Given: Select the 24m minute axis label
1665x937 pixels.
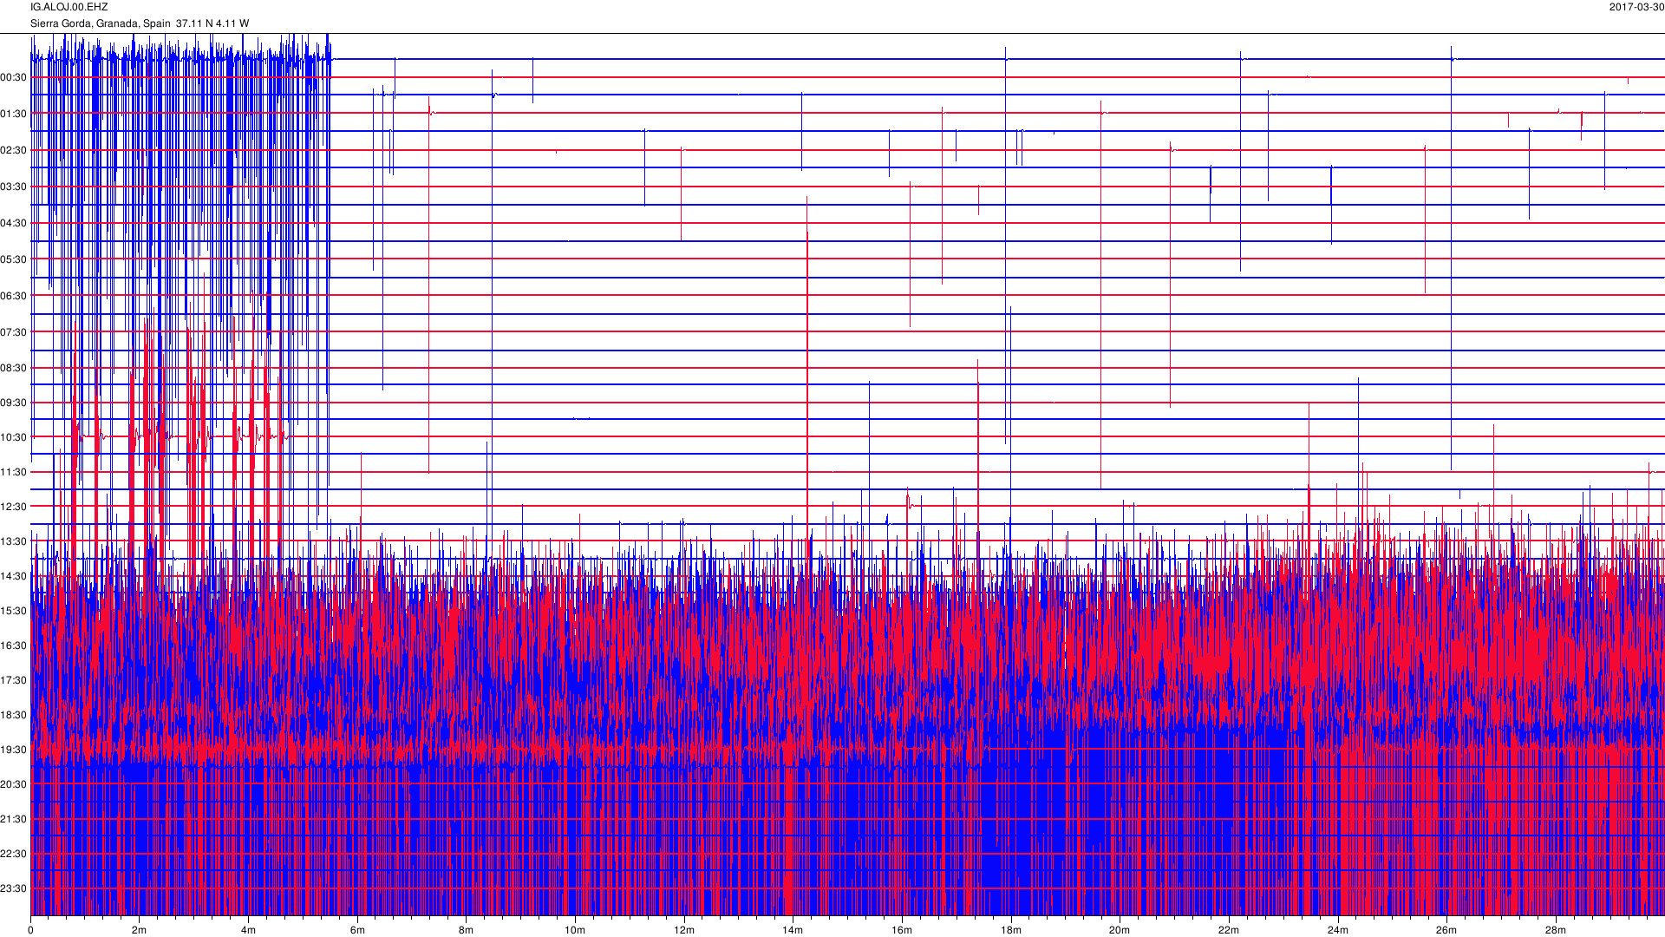Looking at the screenshot, I should click(1338, 930).
